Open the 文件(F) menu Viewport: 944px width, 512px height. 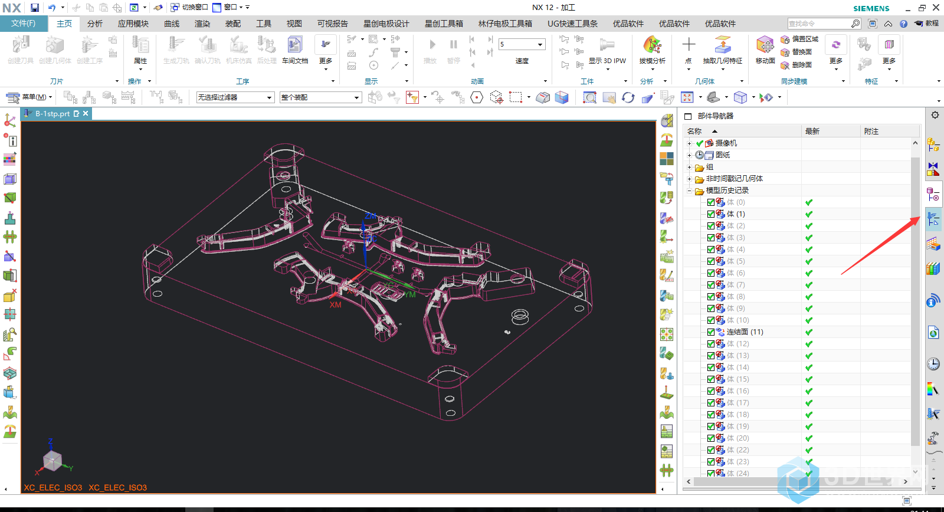(24, 24)
